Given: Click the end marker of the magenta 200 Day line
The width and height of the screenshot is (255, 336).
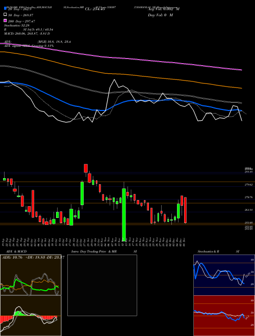Looking at the screenshot, I should tap(241, 70).
